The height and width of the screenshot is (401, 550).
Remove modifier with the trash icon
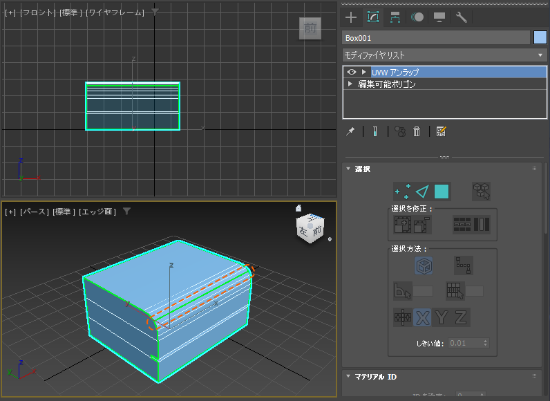pos(417,131)
